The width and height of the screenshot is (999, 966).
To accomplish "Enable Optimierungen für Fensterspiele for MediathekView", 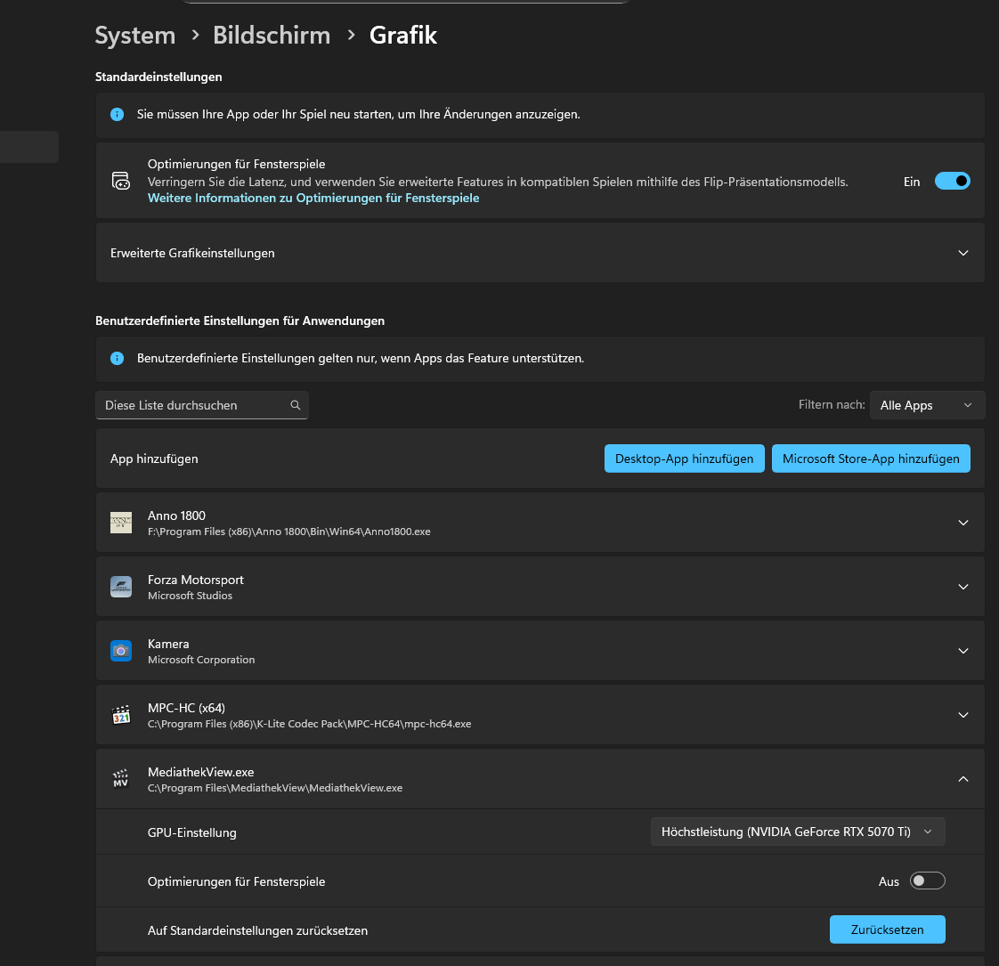I will pos(927,881).
